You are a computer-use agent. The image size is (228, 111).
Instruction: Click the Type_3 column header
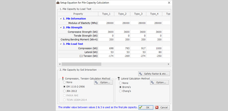(x=138, y=14)
